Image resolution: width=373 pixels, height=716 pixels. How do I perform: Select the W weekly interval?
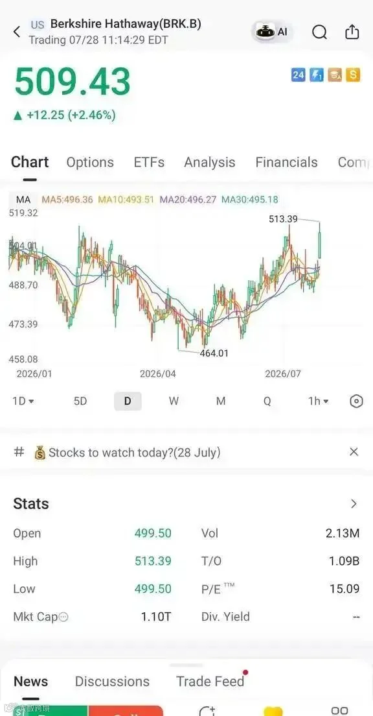coord(174,401)
